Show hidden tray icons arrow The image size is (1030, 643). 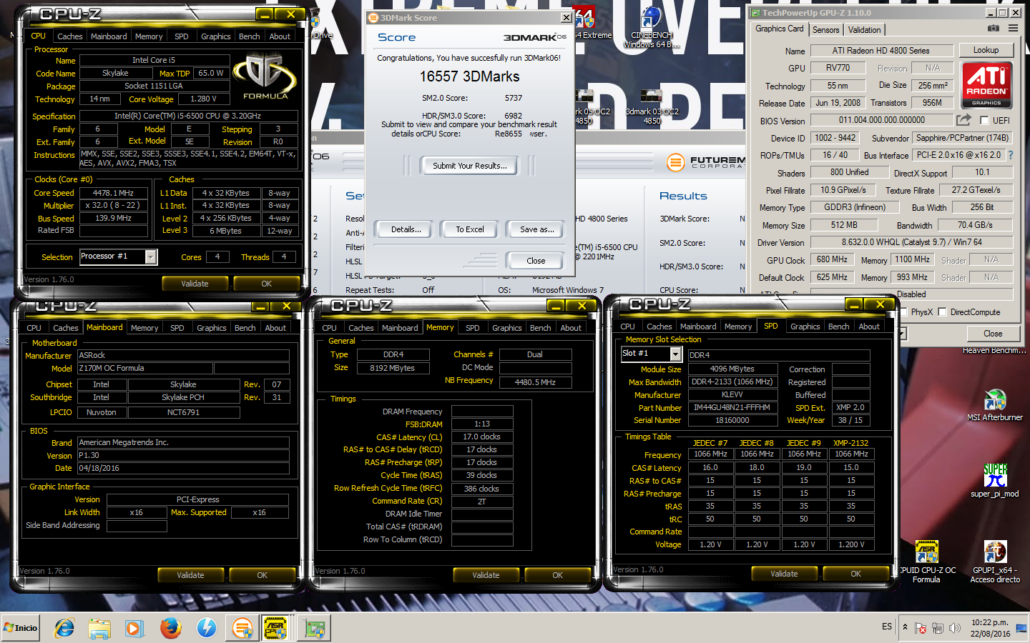tap(905, 627)
